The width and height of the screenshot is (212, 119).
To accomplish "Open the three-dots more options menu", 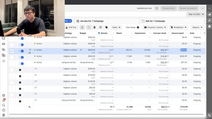I will pyautogui.click(x=202, y=8).
